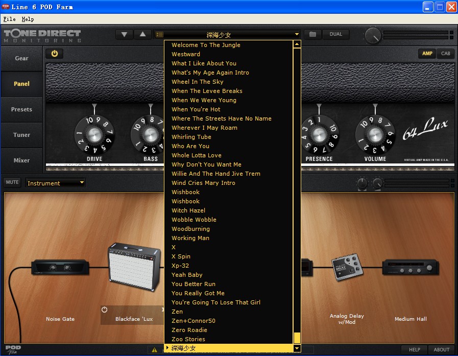Choose preset When The Levee Breaks
Viewport: 458px width, 356px height.
(x=228, y=91)
